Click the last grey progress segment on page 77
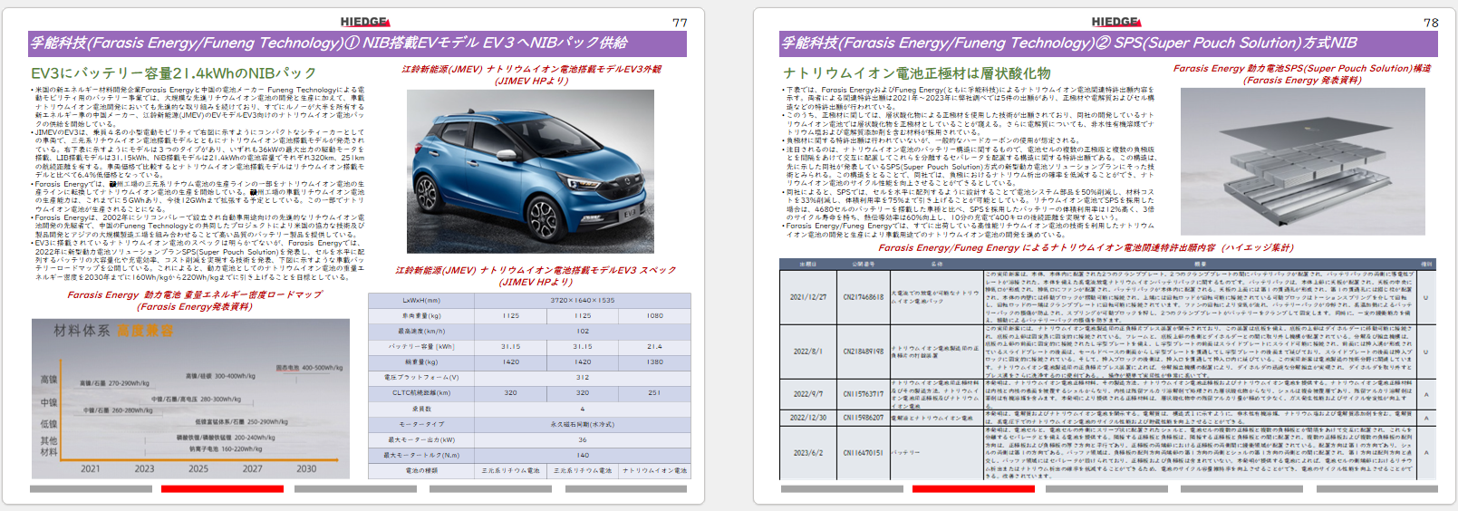The width and height of the screenshot is (1458, 511). click(624, 489)
